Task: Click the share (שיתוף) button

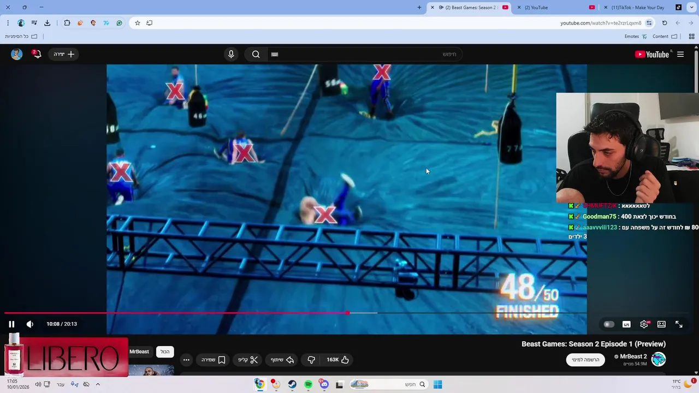Action: [x=282, y=360]
